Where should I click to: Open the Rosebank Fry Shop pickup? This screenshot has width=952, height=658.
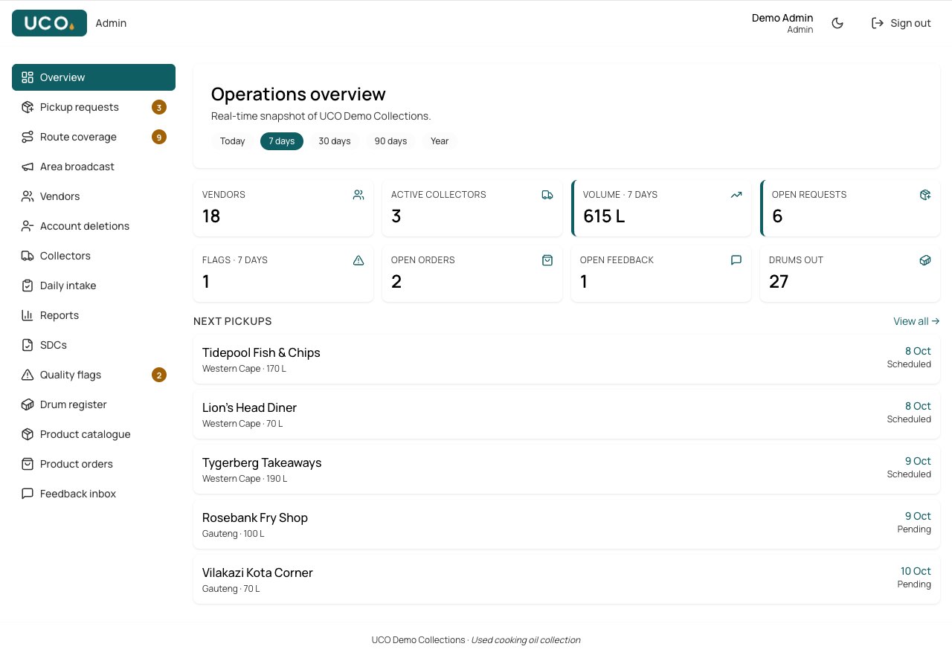click(567, 524)
